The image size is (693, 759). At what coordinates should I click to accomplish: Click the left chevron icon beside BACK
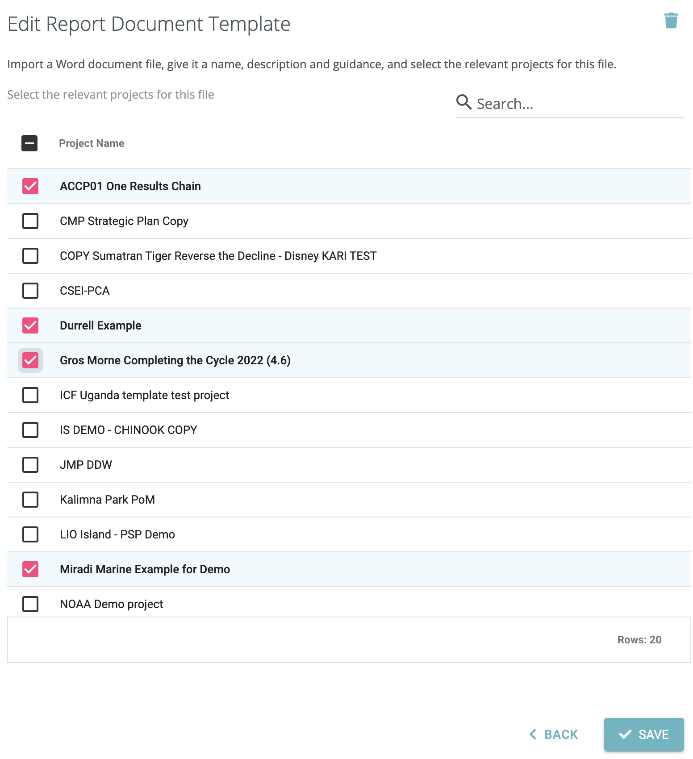pyautogui.click(x=532, y=734)
